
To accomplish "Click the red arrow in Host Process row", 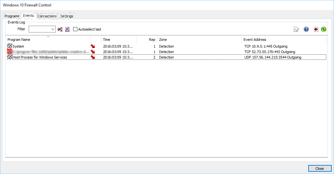I will click(x=93, y=57).
